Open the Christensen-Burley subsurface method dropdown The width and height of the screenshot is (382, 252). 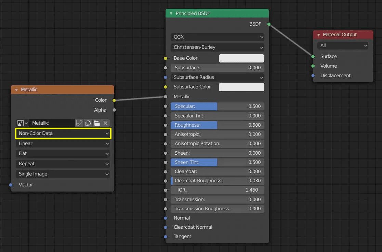tap(217, 47)
